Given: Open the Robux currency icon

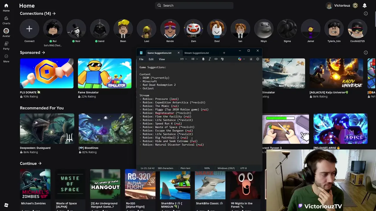Looking at the screenshot, I should [355, 6].
